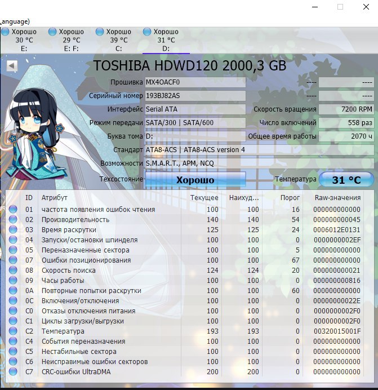Click the Raw-значения column header
The height and width of the screenshot is (390, 378).
point(337,198)
